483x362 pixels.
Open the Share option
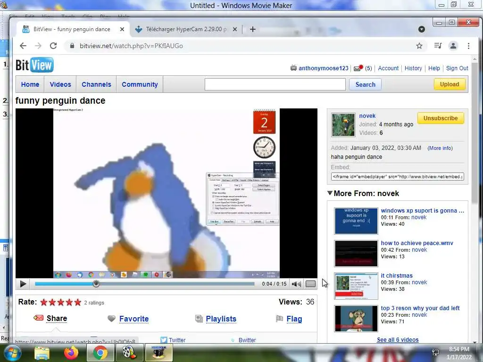pos(57,318)
